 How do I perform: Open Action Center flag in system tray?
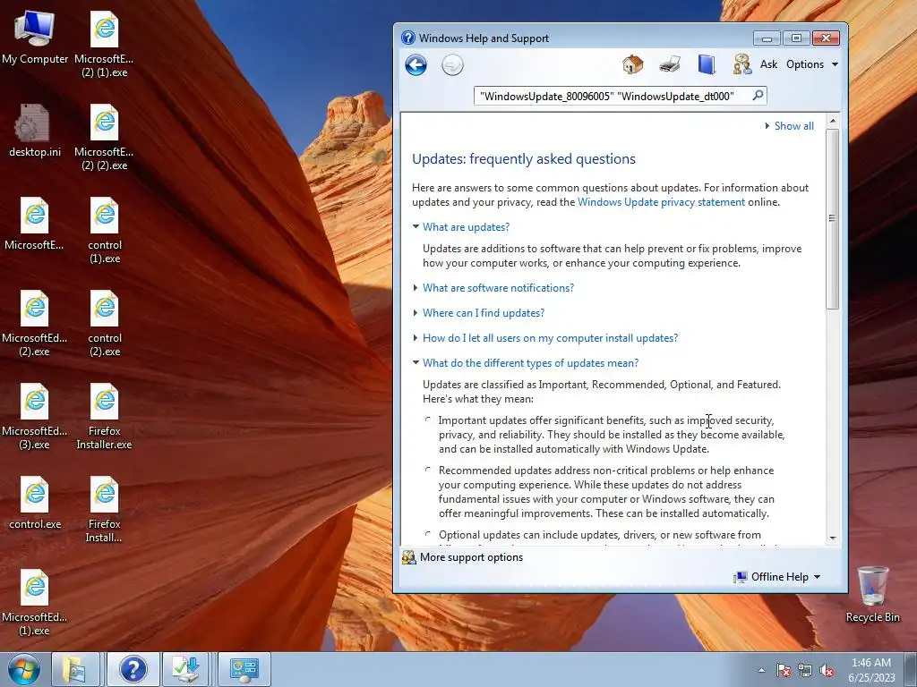(x=783, y=670)
